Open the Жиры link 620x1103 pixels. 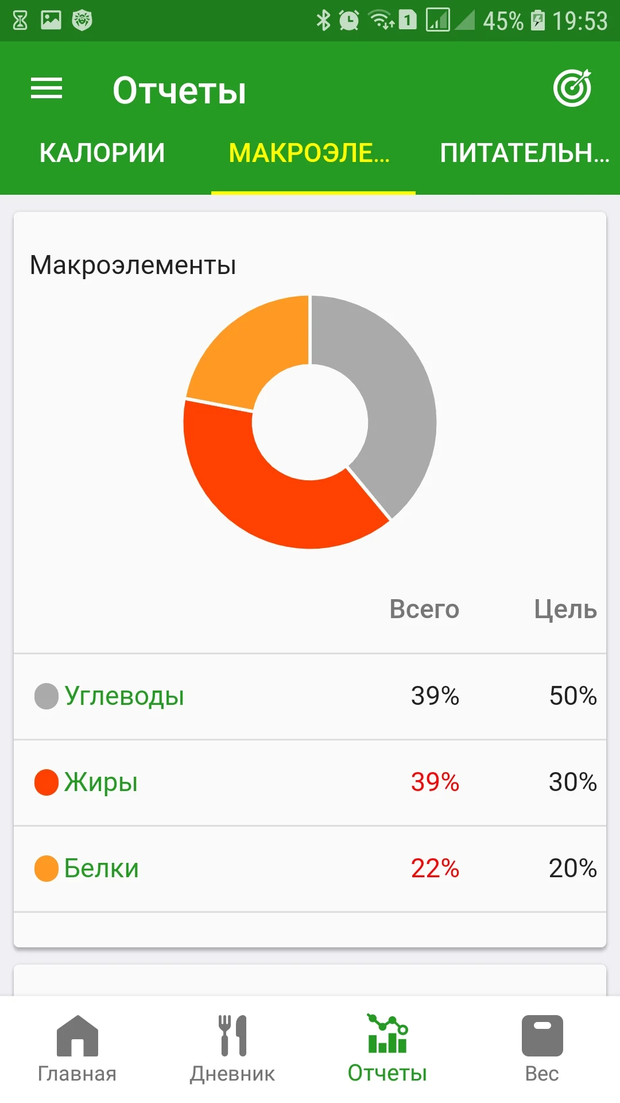pyautogui.click(x=101, y=782)
